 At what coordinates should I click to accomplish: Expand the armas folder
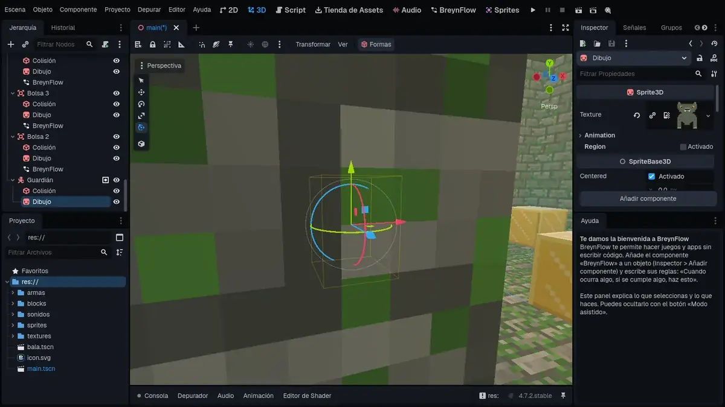click(13, 293)
